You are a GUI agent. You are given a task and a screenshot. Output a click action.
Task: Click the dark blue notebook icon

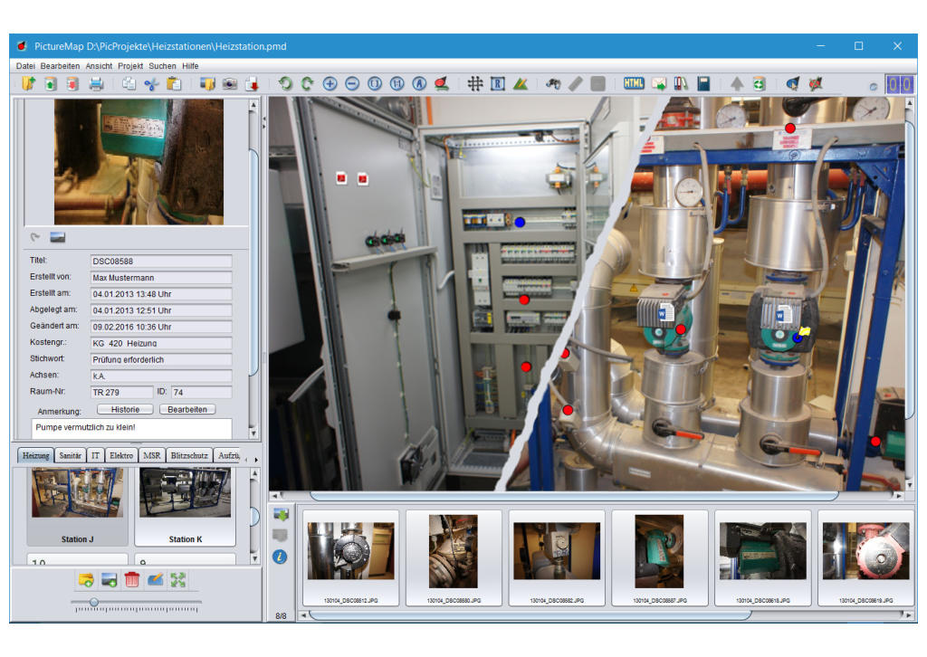coord(703,84)
